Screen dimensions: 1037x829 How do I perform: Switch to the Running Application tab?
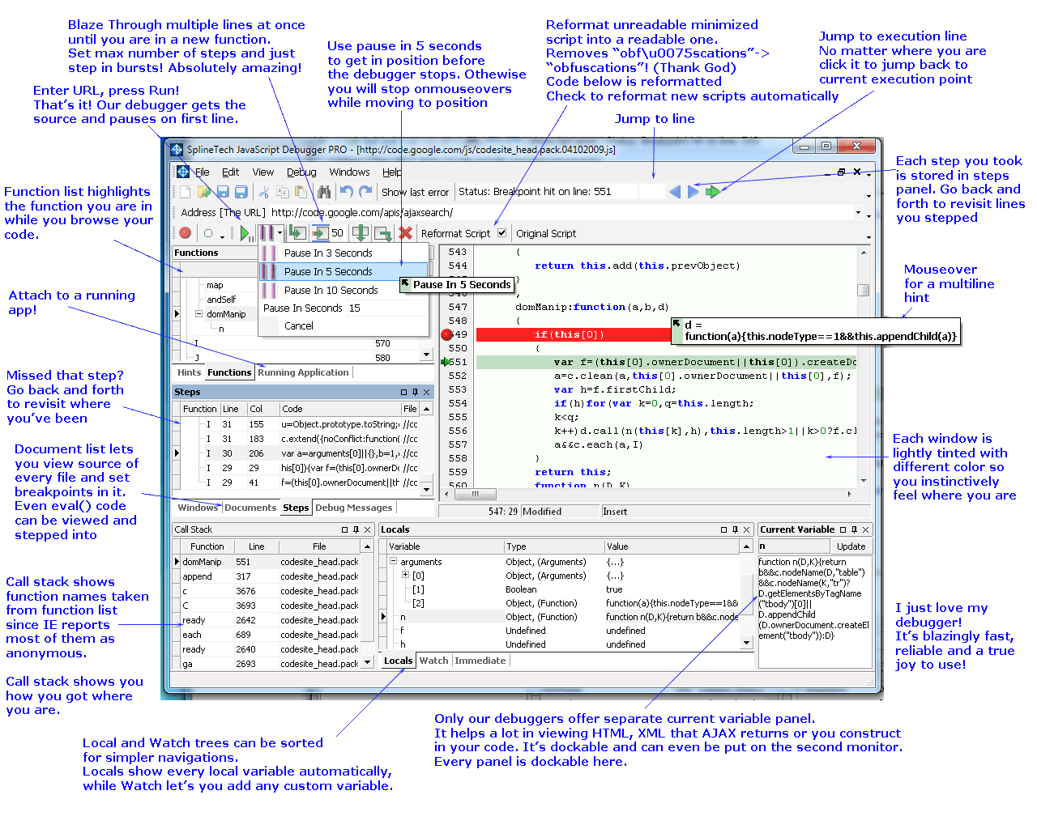pos(303,372)
